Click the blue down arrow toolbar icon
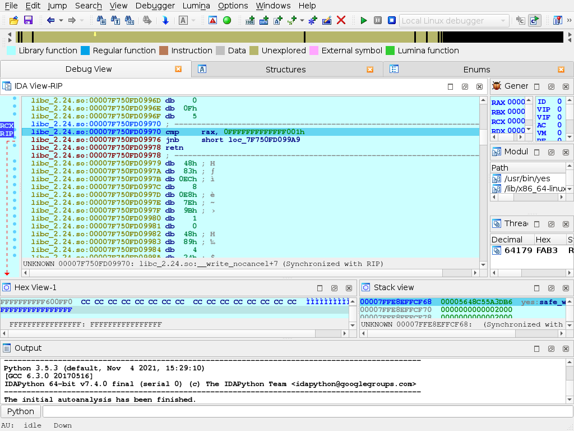574x431 pixels. [165, 20]
